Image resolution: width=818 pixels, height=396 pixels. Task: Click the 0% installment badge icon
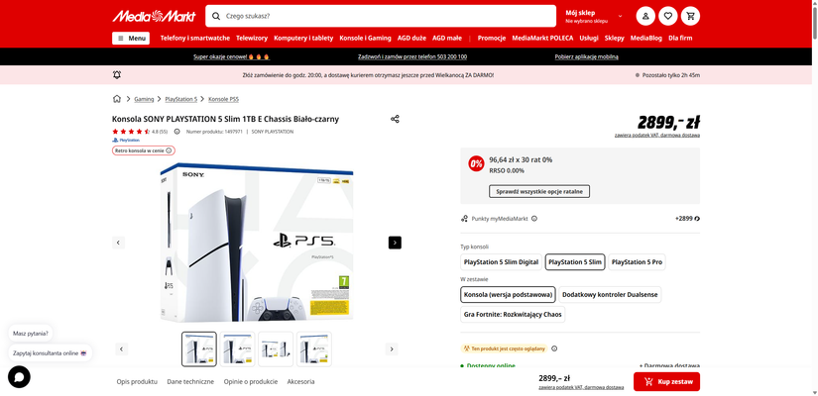click(476, 163)
